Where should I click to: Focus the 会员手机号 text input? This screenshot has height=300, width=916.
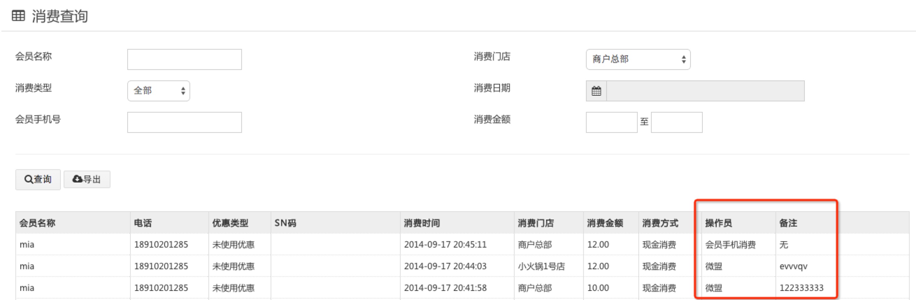pos(184,122)
